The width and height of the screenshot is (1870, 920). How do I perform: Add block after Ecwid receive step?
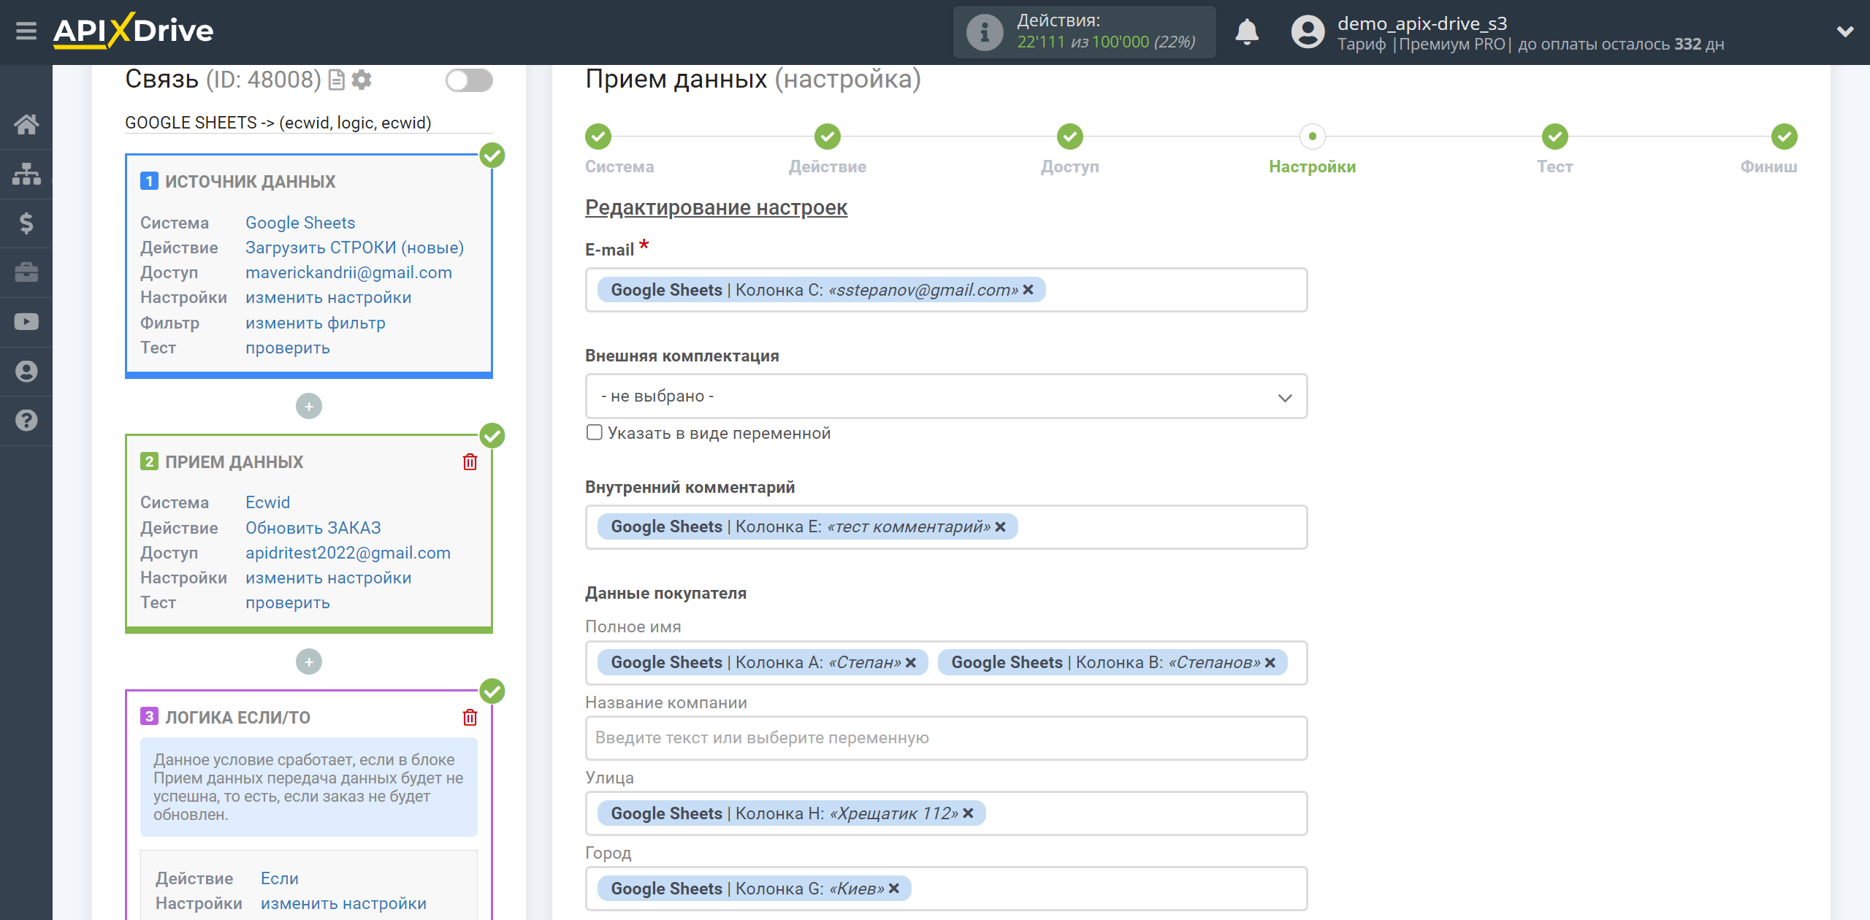point(309,662)
